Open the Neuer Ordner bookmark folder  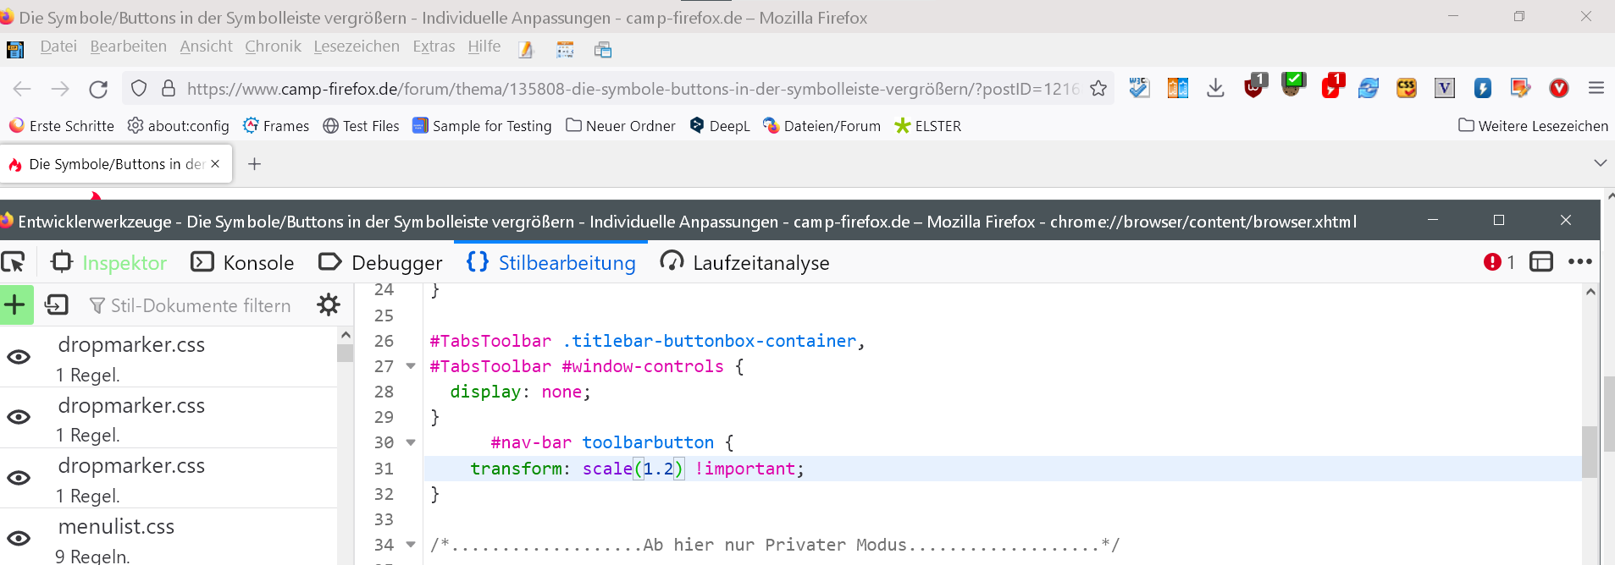[x=621, y=126]
